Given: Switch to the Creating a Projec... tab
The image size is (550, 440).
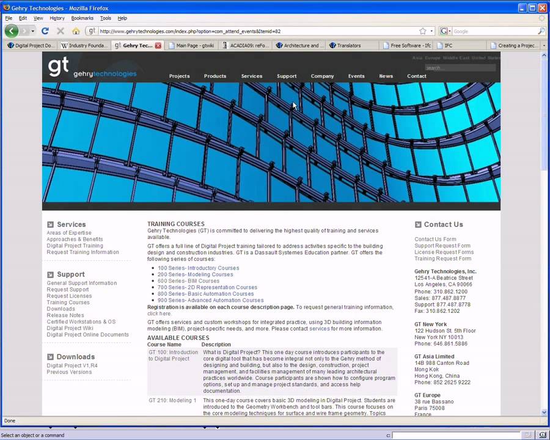Looking at the screenshot, I should tap(514, 45).
